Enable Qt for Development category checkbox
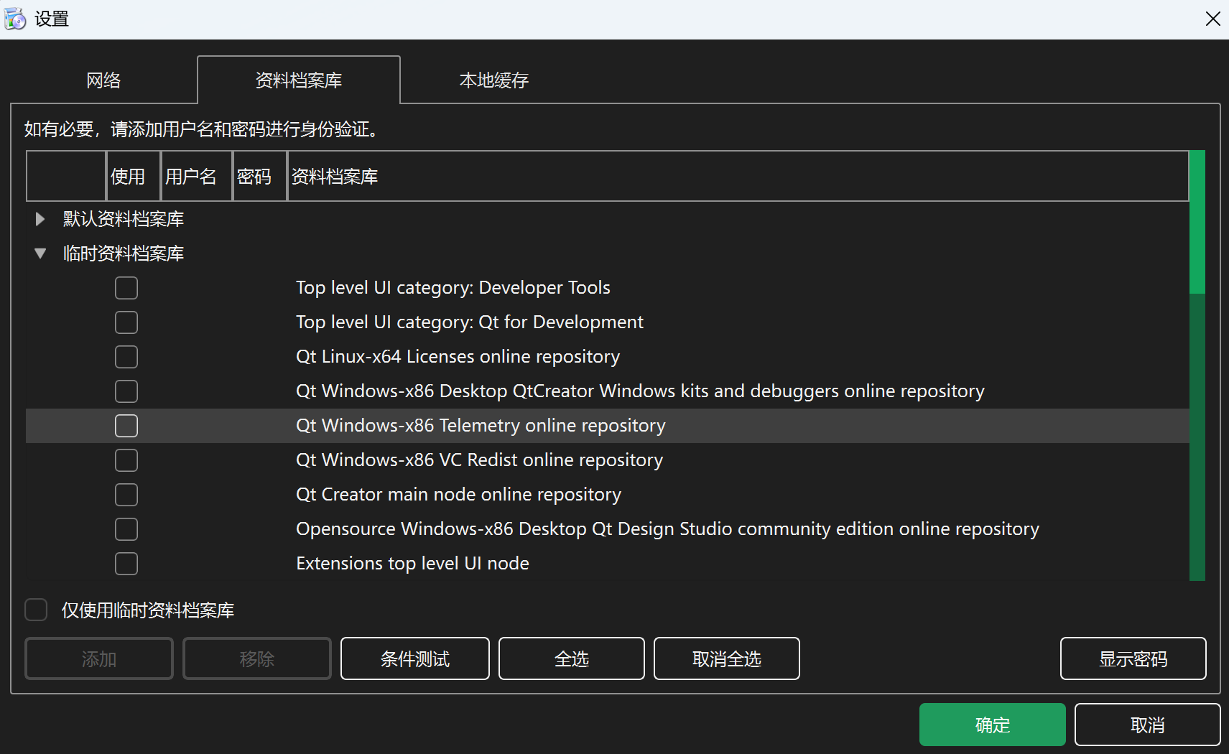The height and width of the screenshot is (754, 1229). point(126,322)
